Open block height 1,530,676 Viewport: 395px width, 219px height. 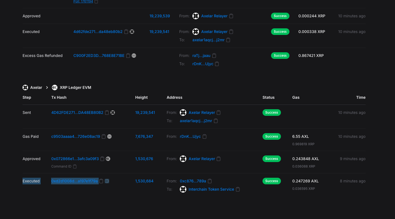click(144, 159)
